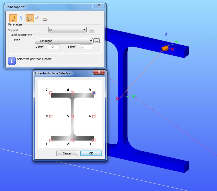The width and height of the screenshot is (217, 191).
Task: Select eccentricity point 5 at web center
Action: coord(72,117)
